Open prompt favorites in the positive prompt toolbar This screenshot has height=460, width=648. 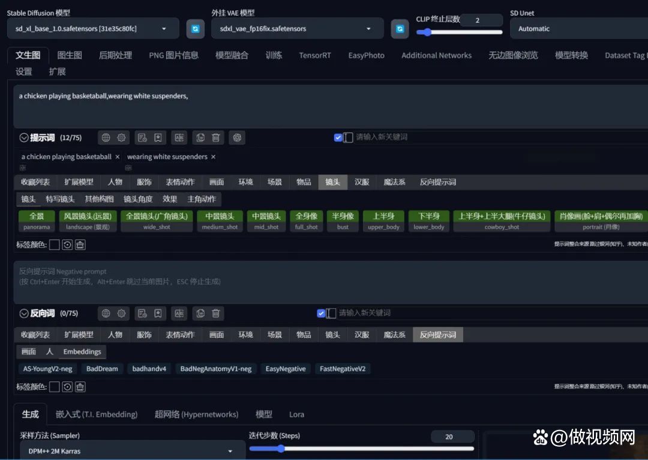[x=158, y=137]
